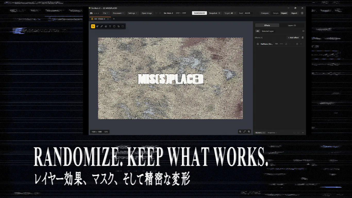
Task: Toggle the Compare view
Action: coord(265,13)
